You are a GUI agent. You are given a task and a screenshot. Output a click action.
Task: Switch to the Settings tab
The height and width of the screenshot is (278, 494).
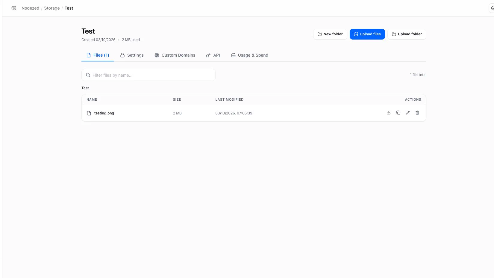(x=132, y=55)
